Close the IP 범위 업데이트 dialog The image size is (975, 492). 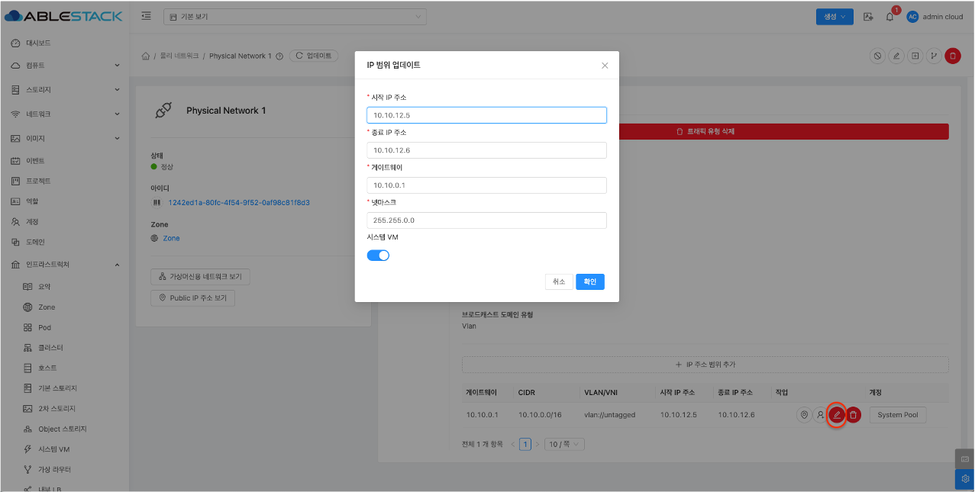[605, 66]
